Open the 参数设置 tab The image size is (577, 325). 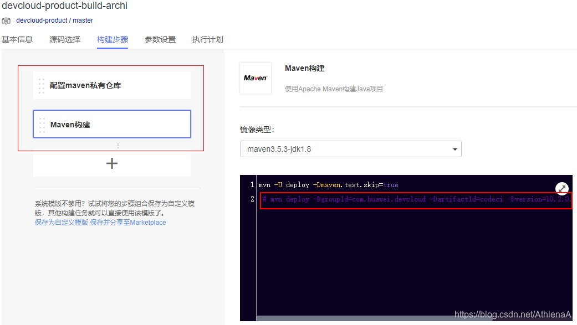coord(160,39)
